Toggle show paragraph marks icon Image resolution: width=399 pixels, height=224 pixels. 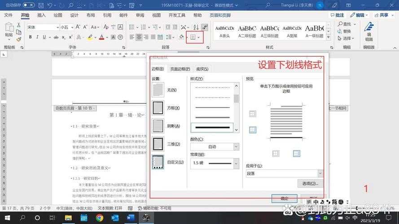[205, 27]
